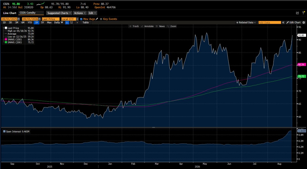Click the end date 09/01/2026 field
Image resolution: width=307 pixels, height=169 pixels.
coord(30,19)
